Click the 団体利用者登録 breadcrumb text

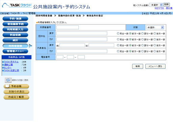[44, 16]
